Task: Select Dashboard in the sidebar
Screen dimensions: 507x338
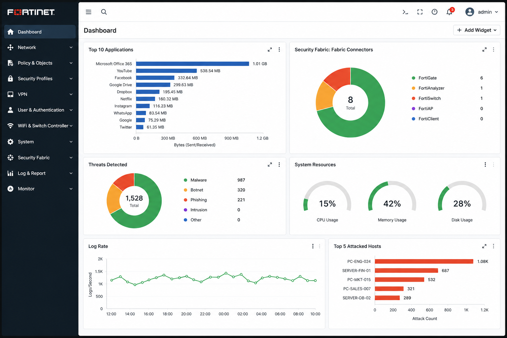Action: point(40,32)
